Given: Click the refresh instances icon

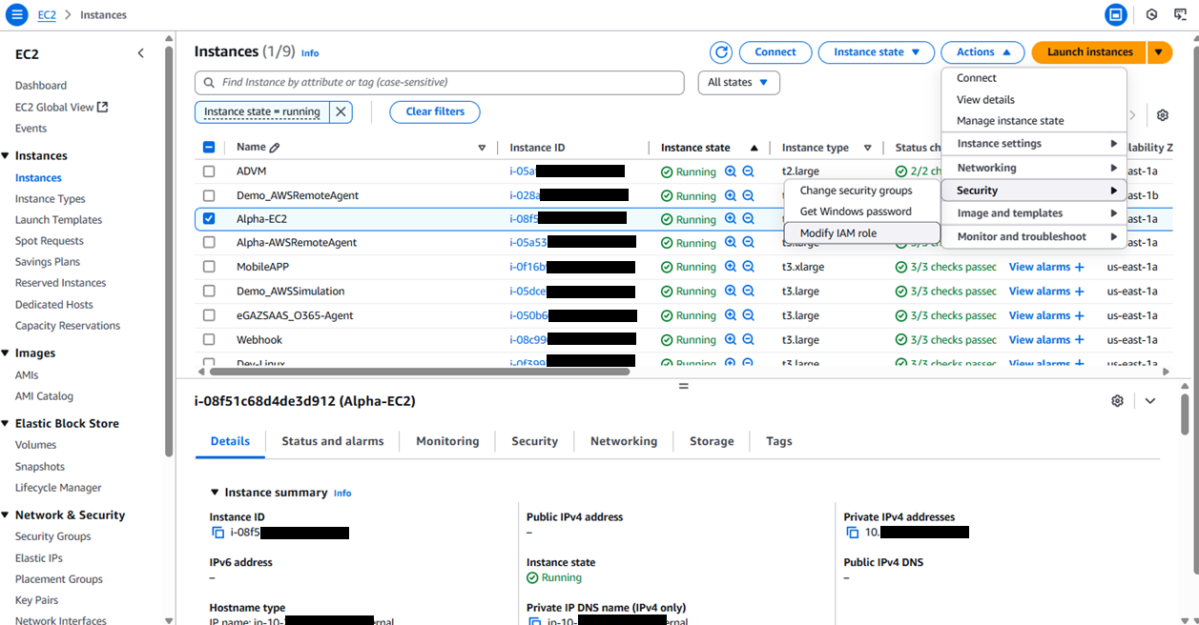Looking at the screenshot, I should pyautogui.click(x=722, y=52).
